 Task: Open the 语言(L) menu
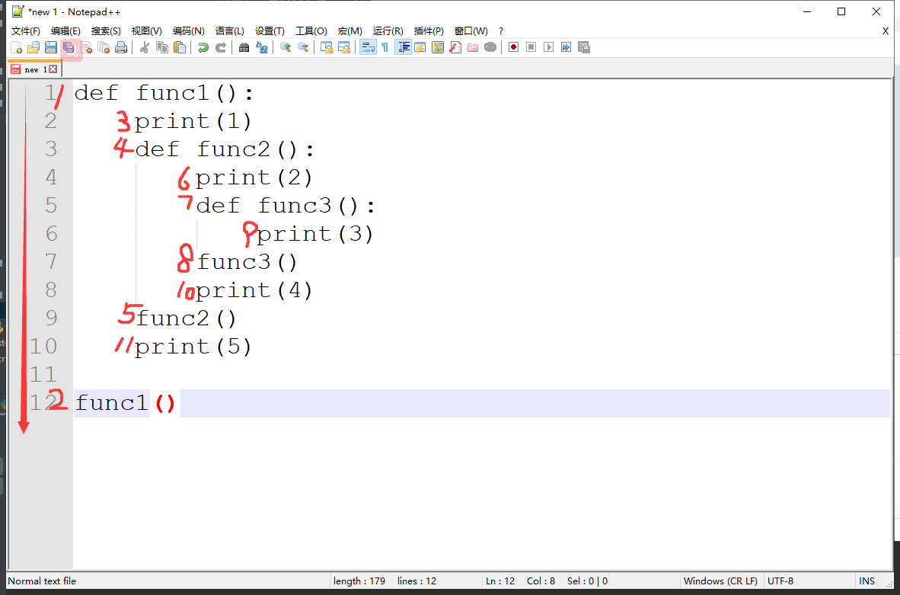230,31
